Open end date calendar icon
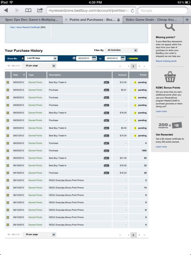The height and width of the screenshot is (255, 191). [x=123, y=59]
